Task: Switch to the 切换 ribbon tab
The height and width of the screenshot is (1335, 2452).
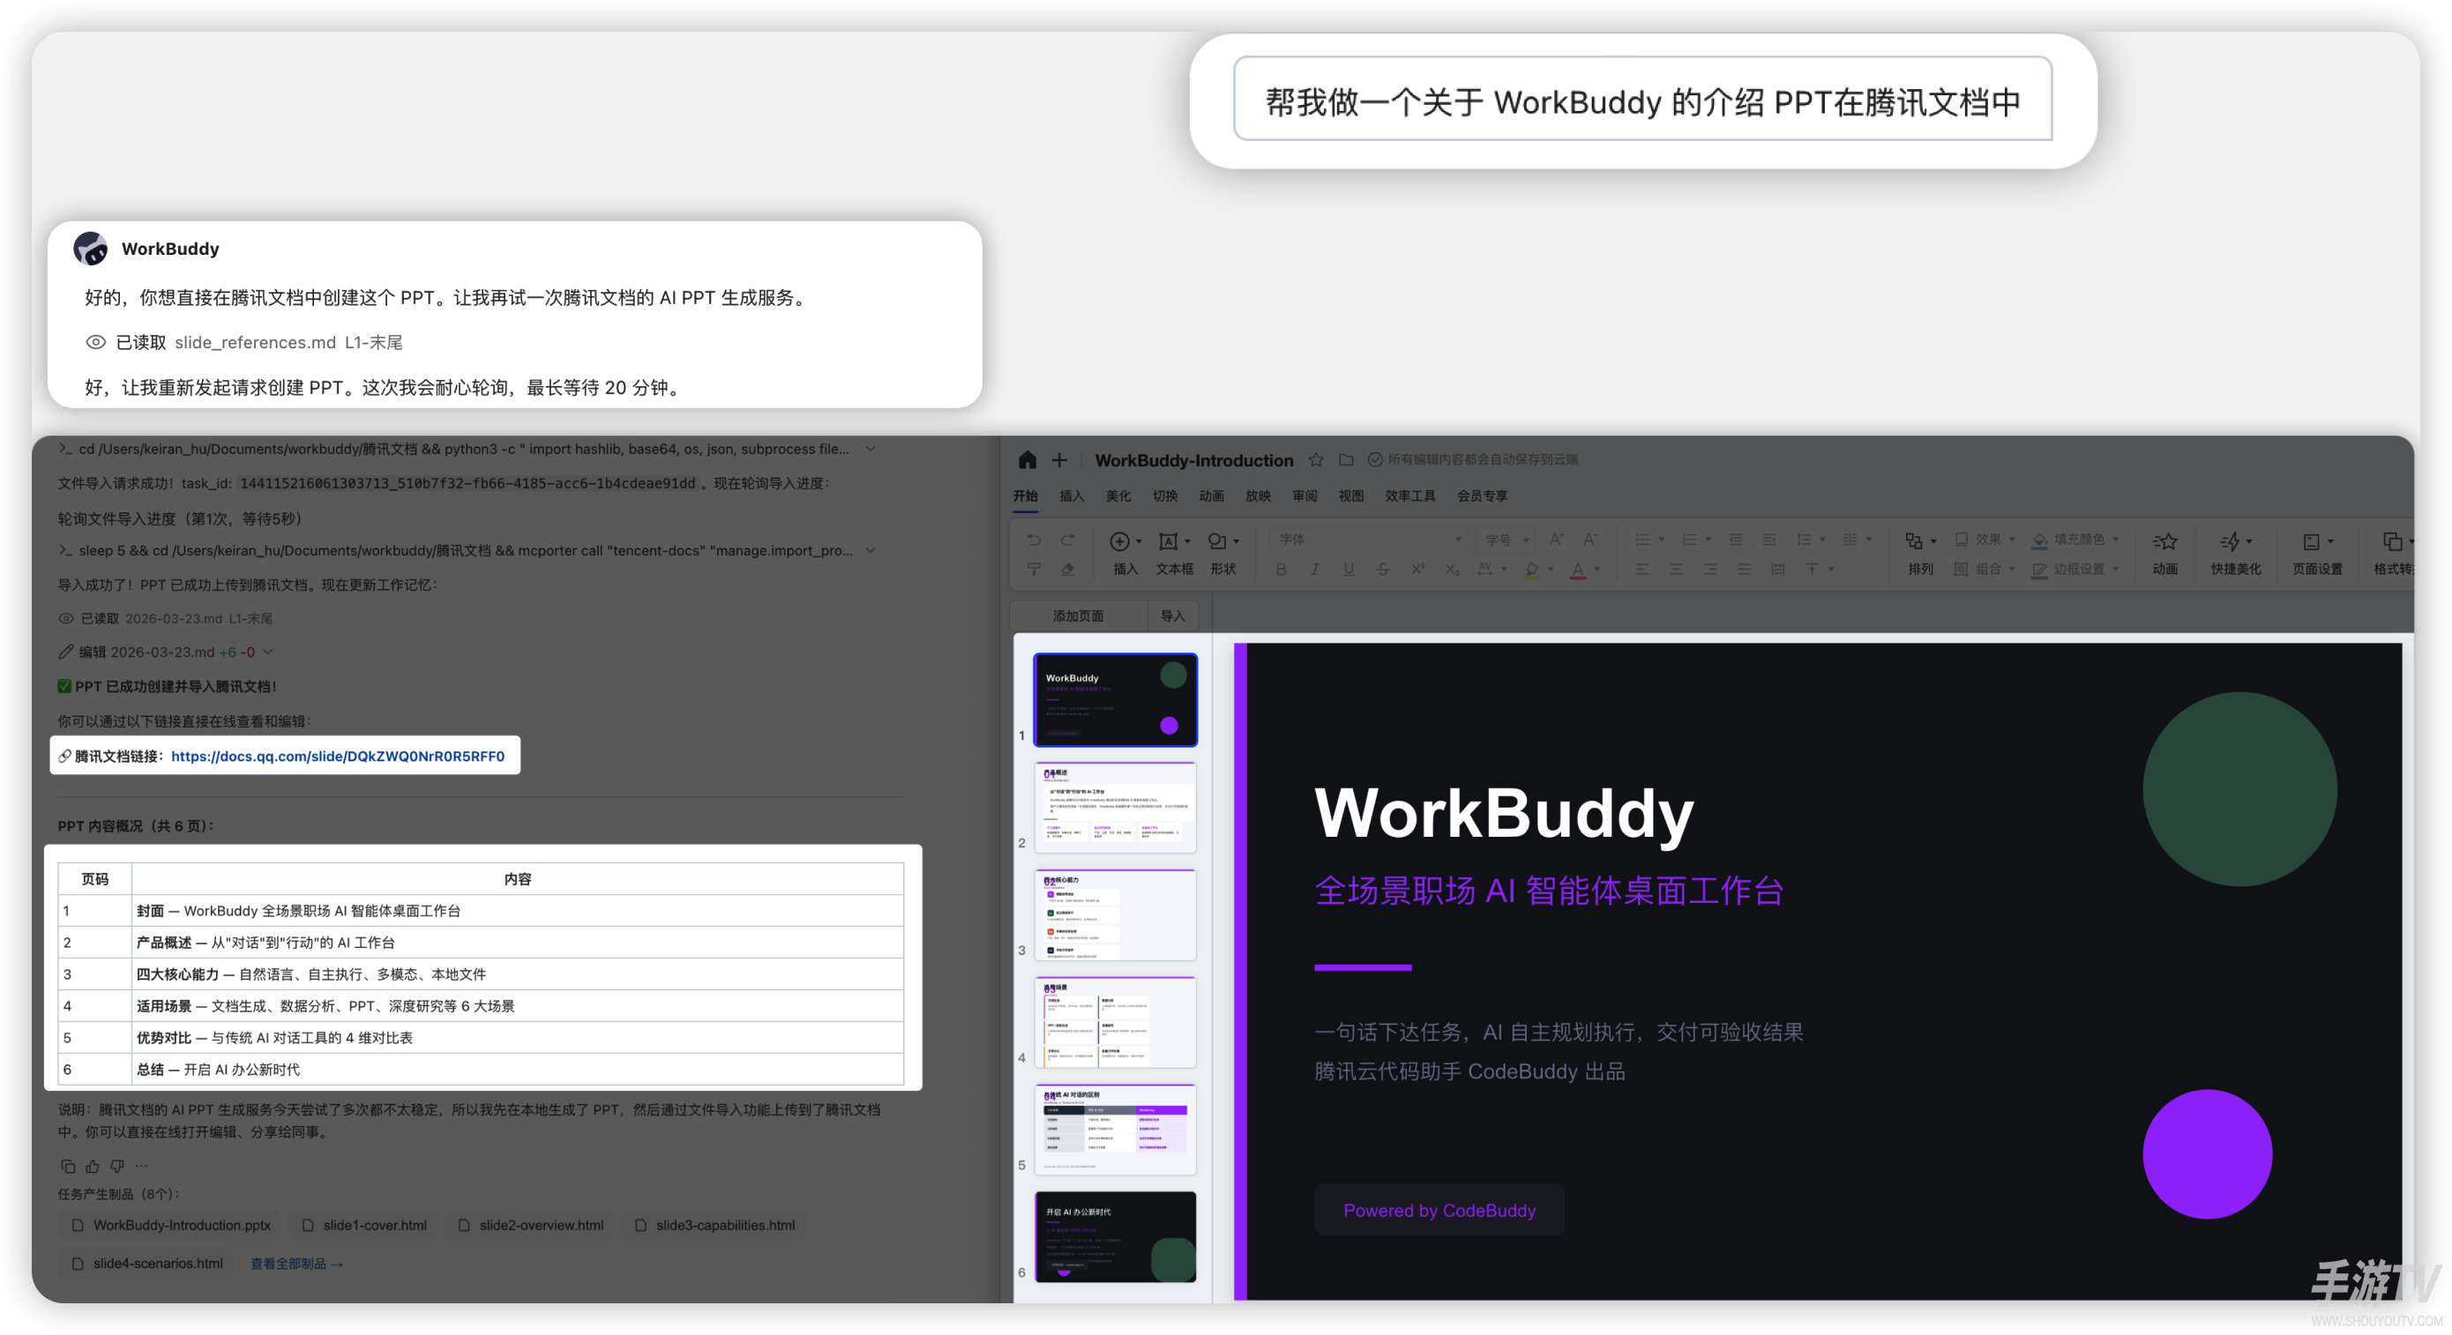Action: (1165, 496)
